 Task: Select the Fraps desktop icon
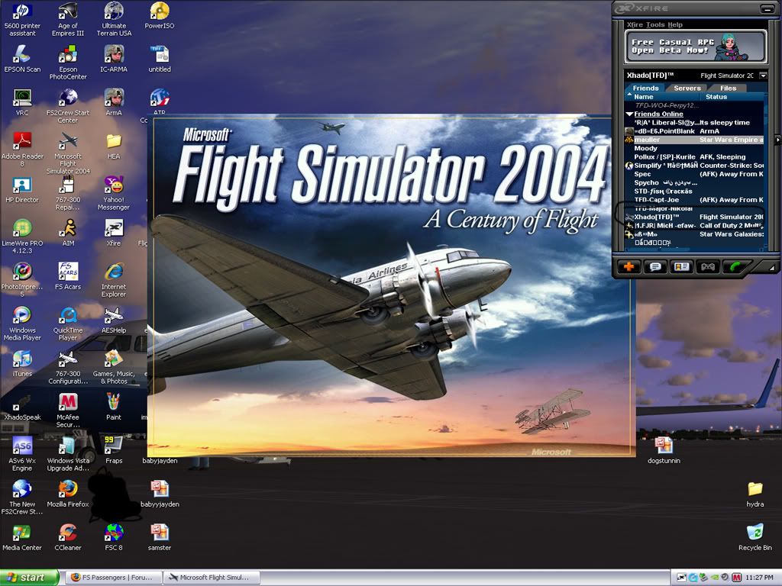(x=114, y=450)
